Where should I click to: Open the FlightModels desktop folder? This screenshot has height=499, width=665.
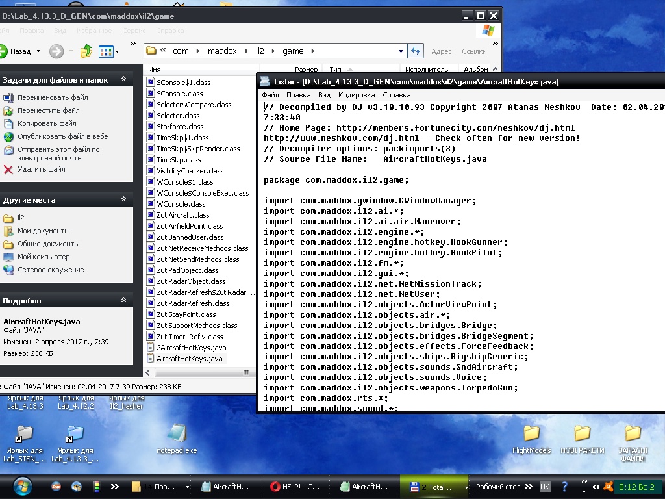coord(531,434)
